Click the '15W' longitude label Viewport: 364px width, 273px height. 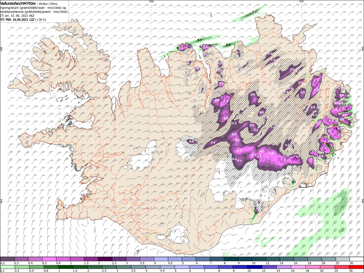[301, 1]
